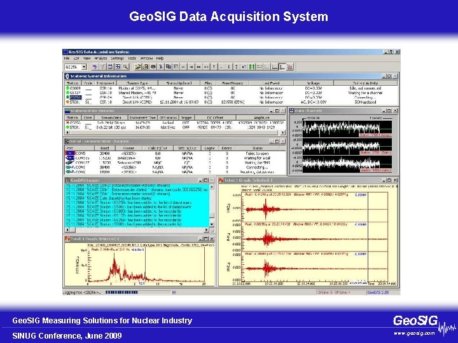Viewport: 458px width, 343px height.
Task: Open the Tools menu
Action: coord(132,58)
